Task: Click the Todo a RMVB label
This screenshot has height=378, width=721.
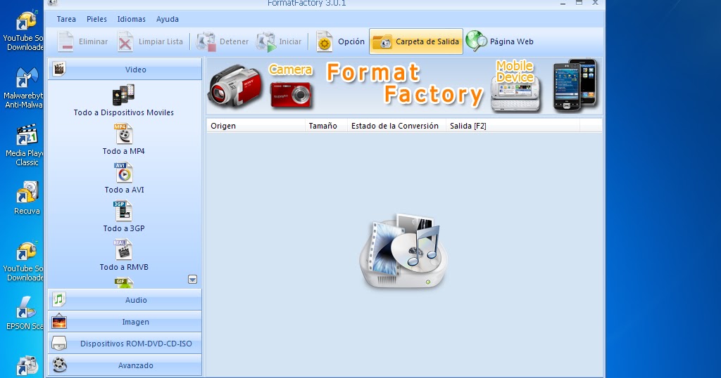Action: point(124,266)
